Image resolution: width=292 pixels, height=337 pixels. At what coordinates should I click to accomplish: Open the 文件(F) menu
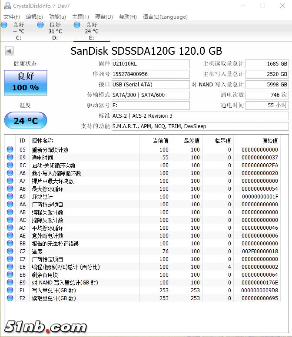[x=12, y=17]
